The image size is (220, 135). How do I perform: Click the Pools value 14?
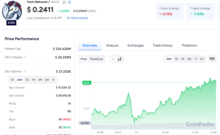click(x=69, y=103)
